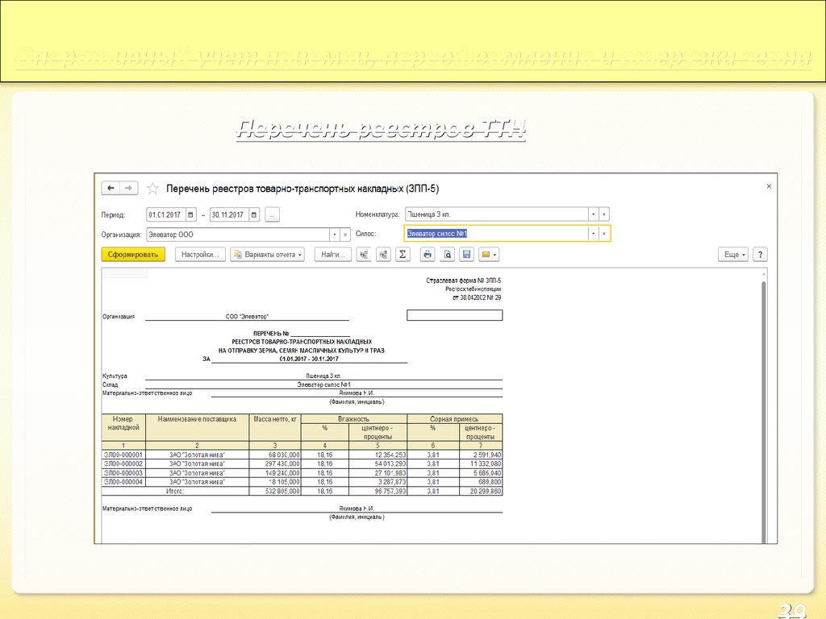
Task: Expand the Организация dropdown list
Action: (335, 235)
